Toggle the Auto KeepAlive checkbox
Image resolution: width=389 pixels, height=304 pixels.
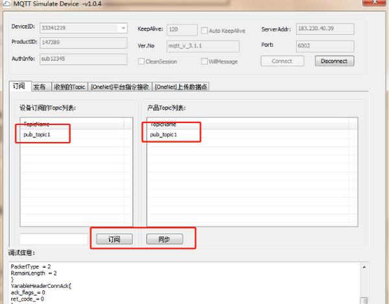click(204, 30)
